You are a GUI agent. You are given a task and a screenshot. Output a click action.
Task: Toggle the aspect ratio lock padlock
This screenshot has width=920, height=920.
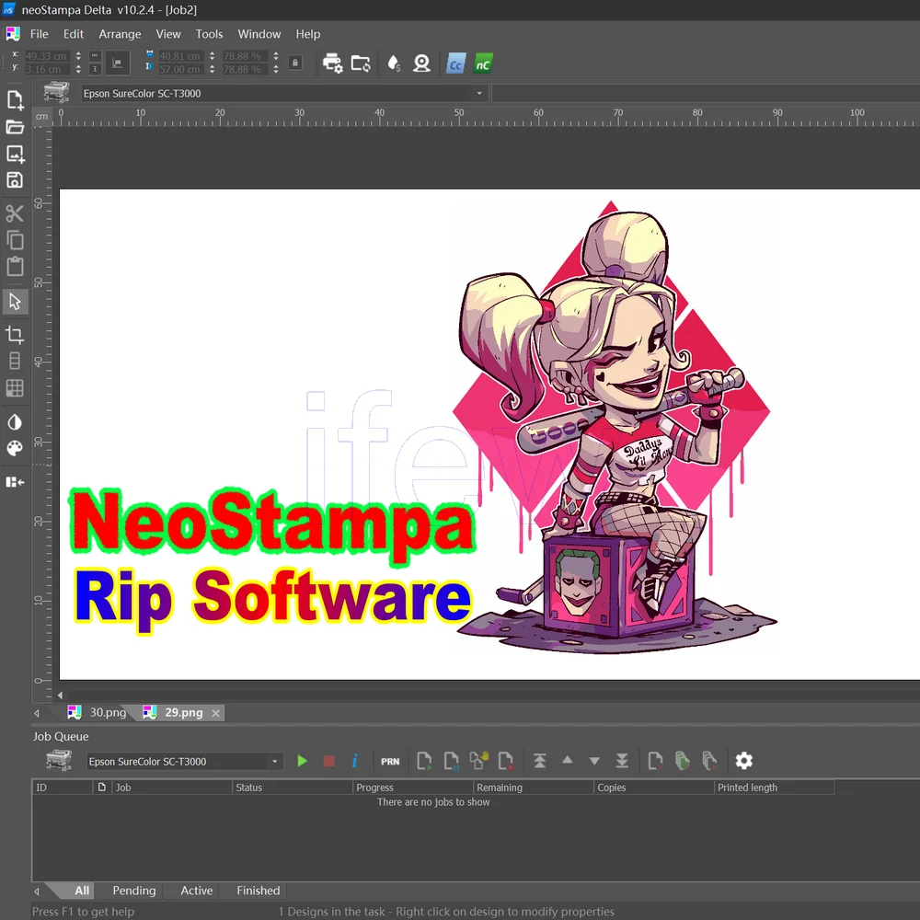coord(294,63)
